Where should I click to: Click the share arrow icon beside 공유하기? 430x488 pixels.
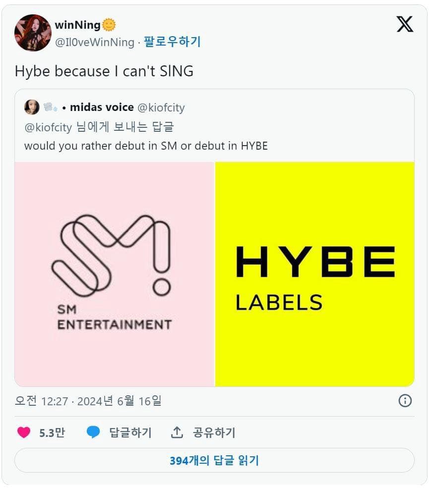tap(178, 432)
